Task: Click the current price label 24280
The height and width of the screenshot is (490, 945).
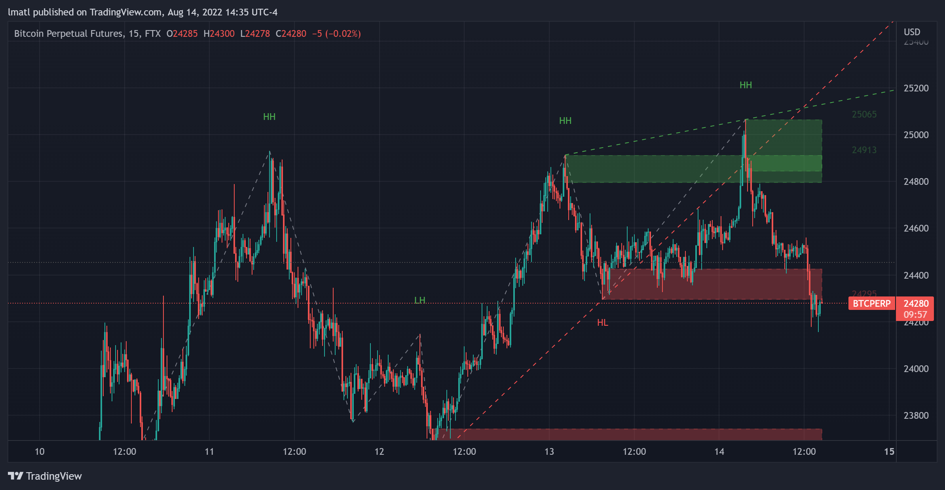Action: (x=916, y=304)
